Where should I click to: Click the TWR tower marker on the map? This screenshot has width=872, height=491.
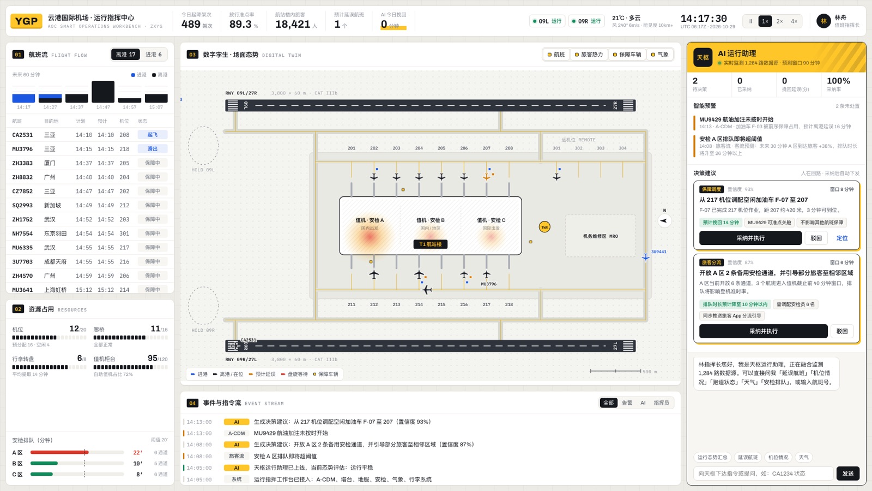pos(544,227)
